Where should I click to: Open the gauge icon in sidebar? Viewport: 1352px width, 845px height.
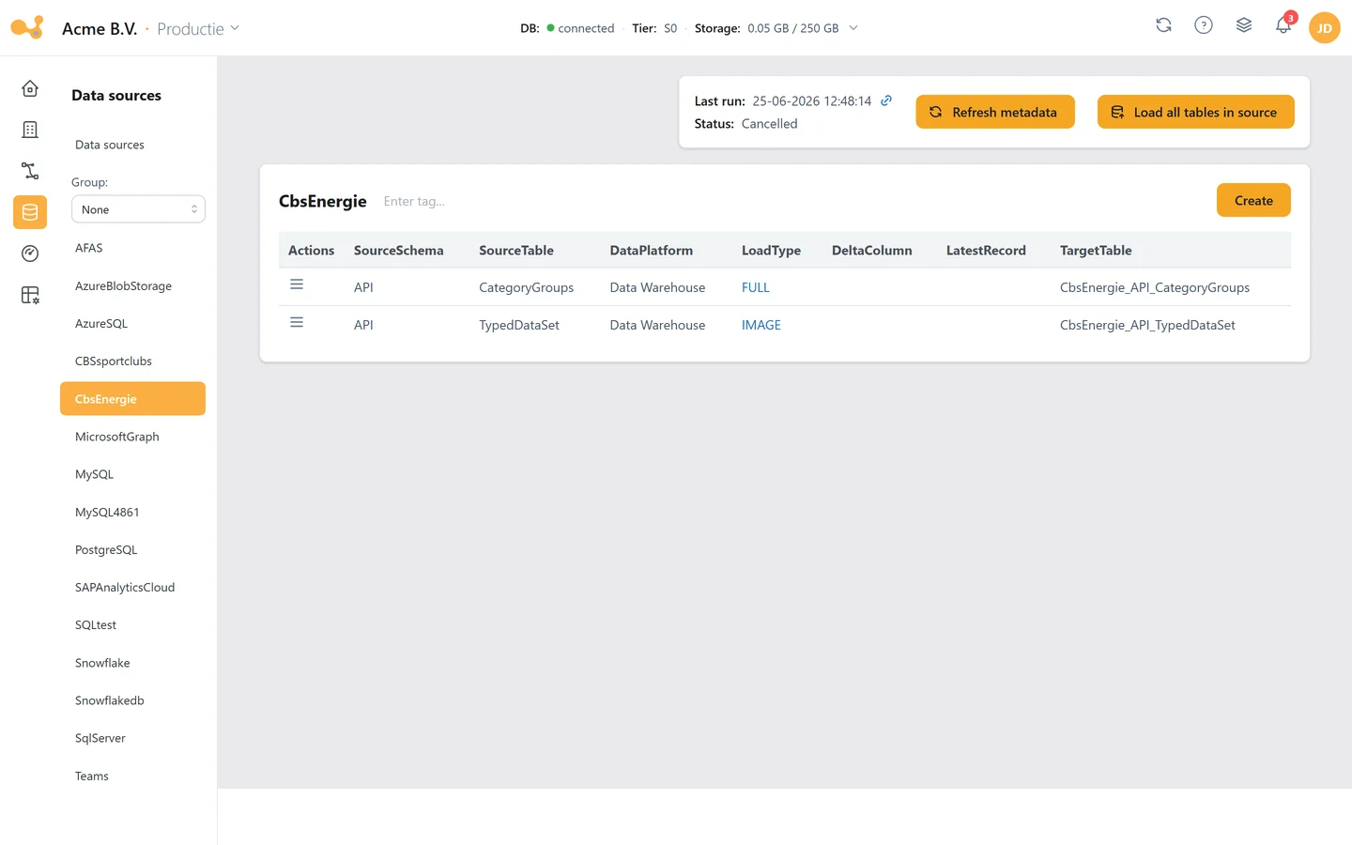[30, 253]
